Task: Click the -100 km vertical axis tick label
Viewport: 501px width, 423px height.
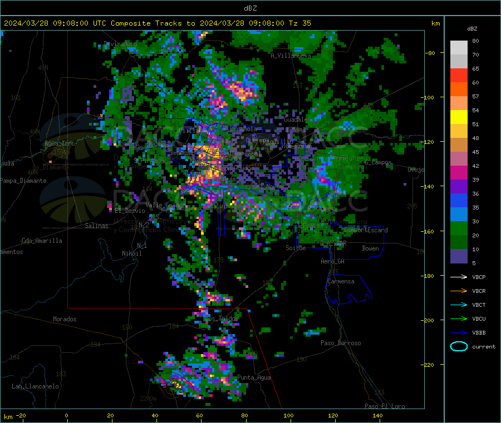Action: pos(427,97)
